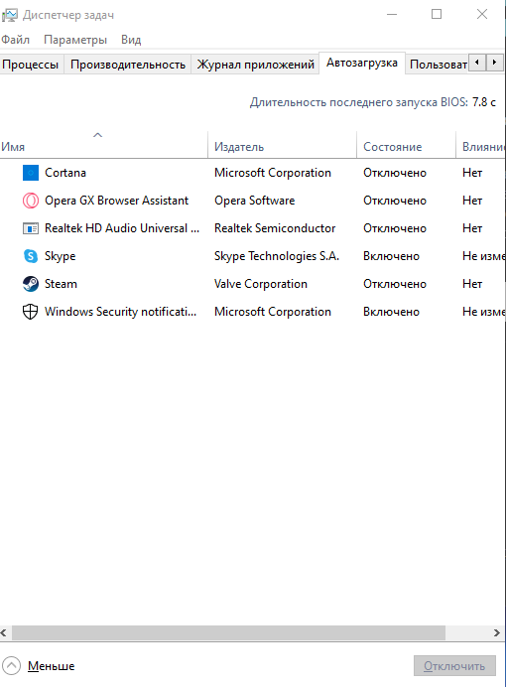Click the horizontal scrollbar right arrow

click(x=497, y=632)
